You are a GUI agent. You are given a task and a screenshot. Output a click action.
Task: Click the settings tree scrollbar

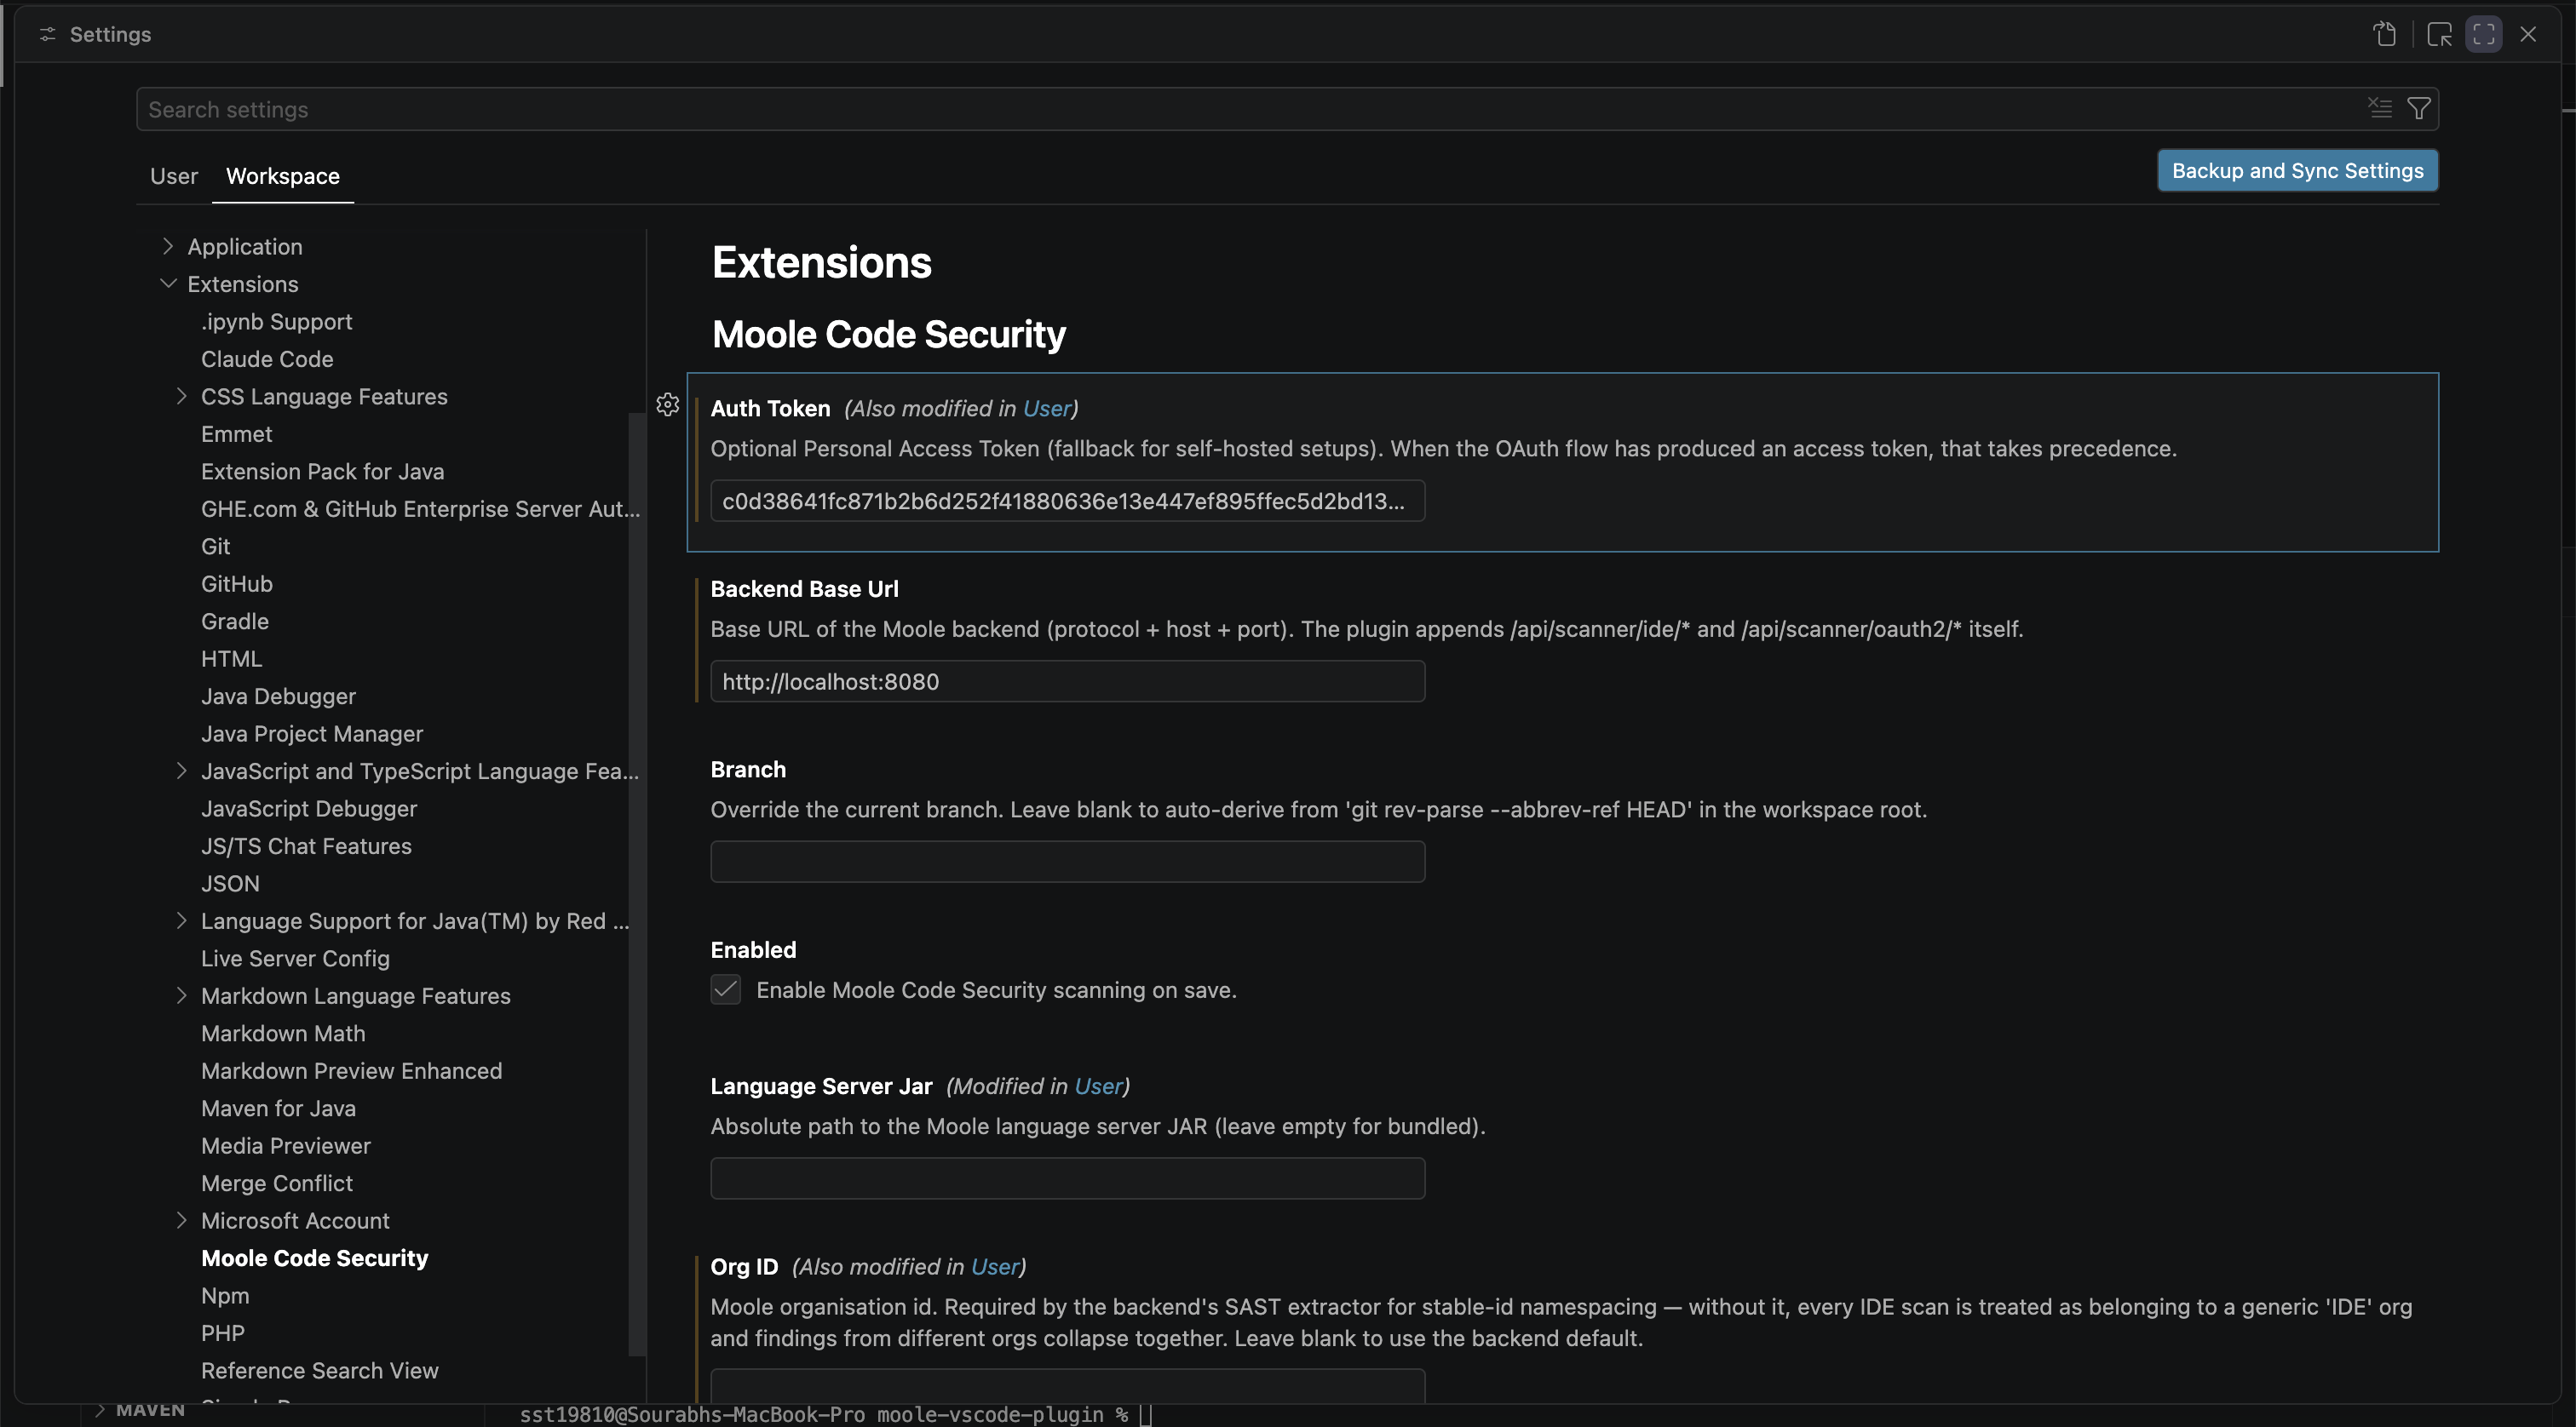(637, 885)
